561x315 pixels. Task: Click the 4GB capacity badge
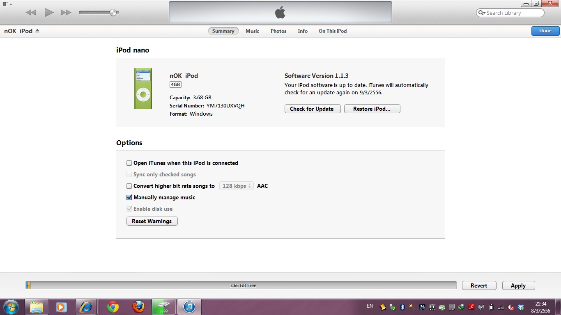tap(175, 84)
